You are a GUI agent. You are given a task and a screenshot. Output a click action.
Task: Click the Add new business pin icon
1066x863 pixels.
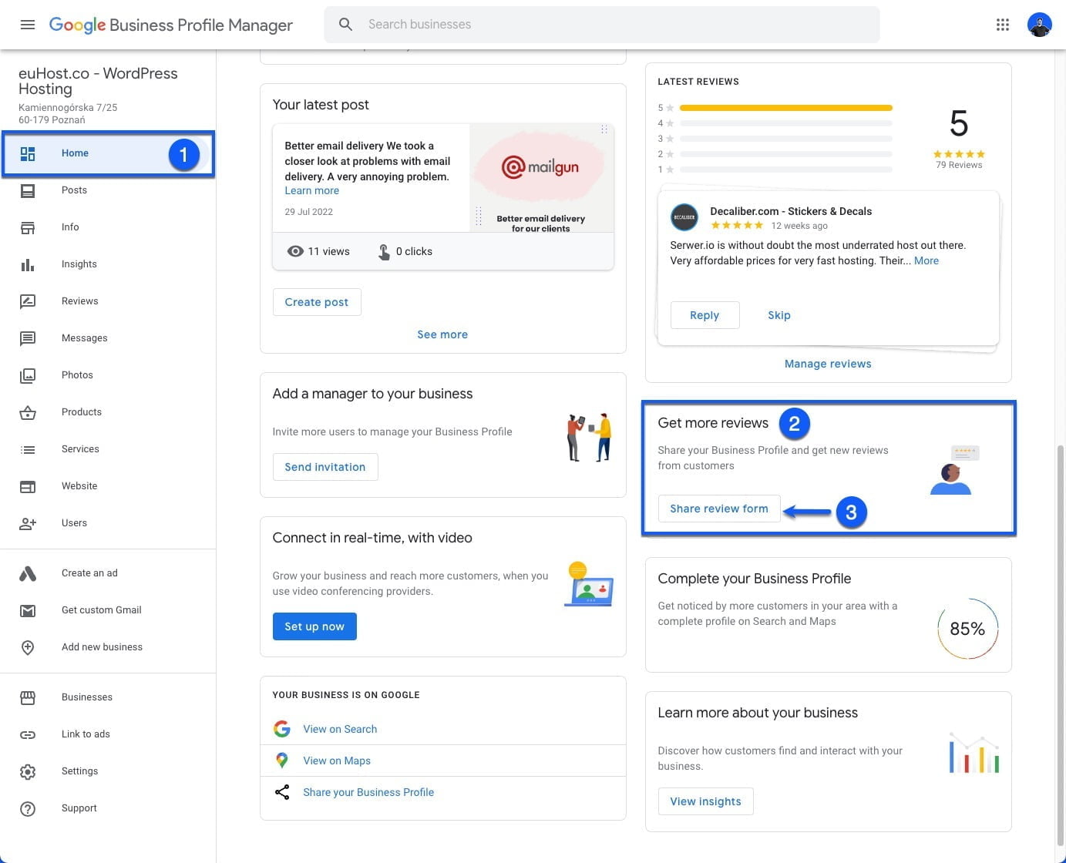point(28,647)
